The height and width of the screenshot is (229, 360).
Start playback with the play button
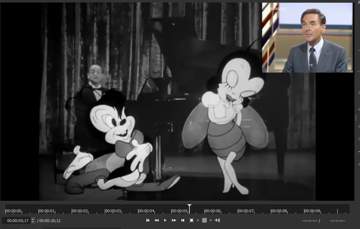[165, 220]
